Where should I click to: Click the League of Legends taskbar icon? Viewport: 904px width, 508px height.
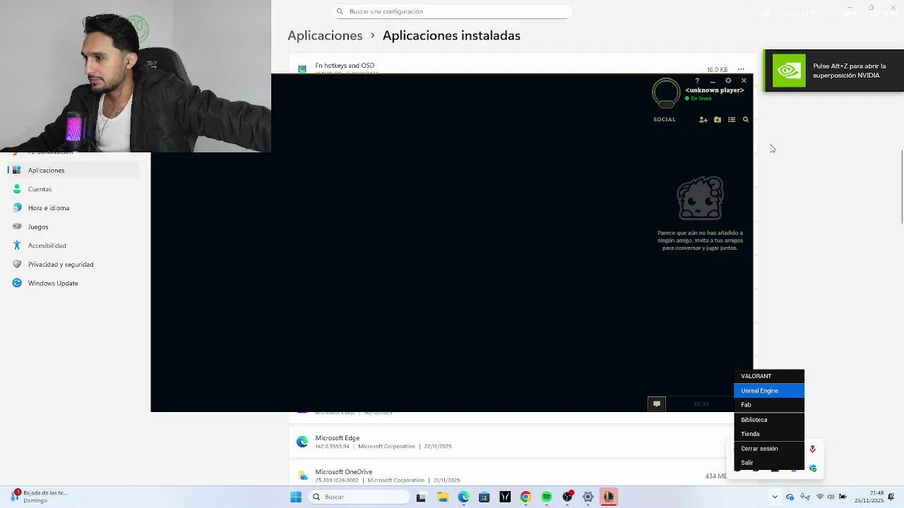click(608, 497)
